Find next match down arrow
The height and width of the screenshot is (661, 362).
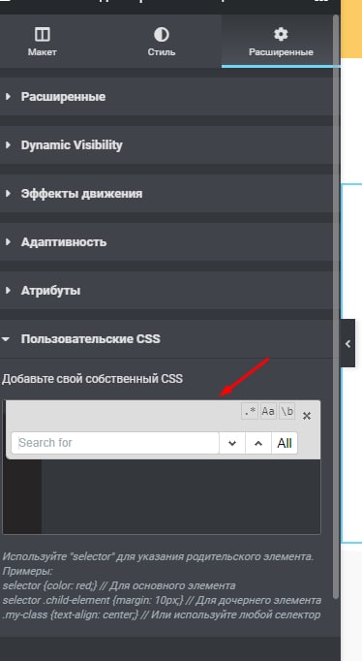[232, 443]
